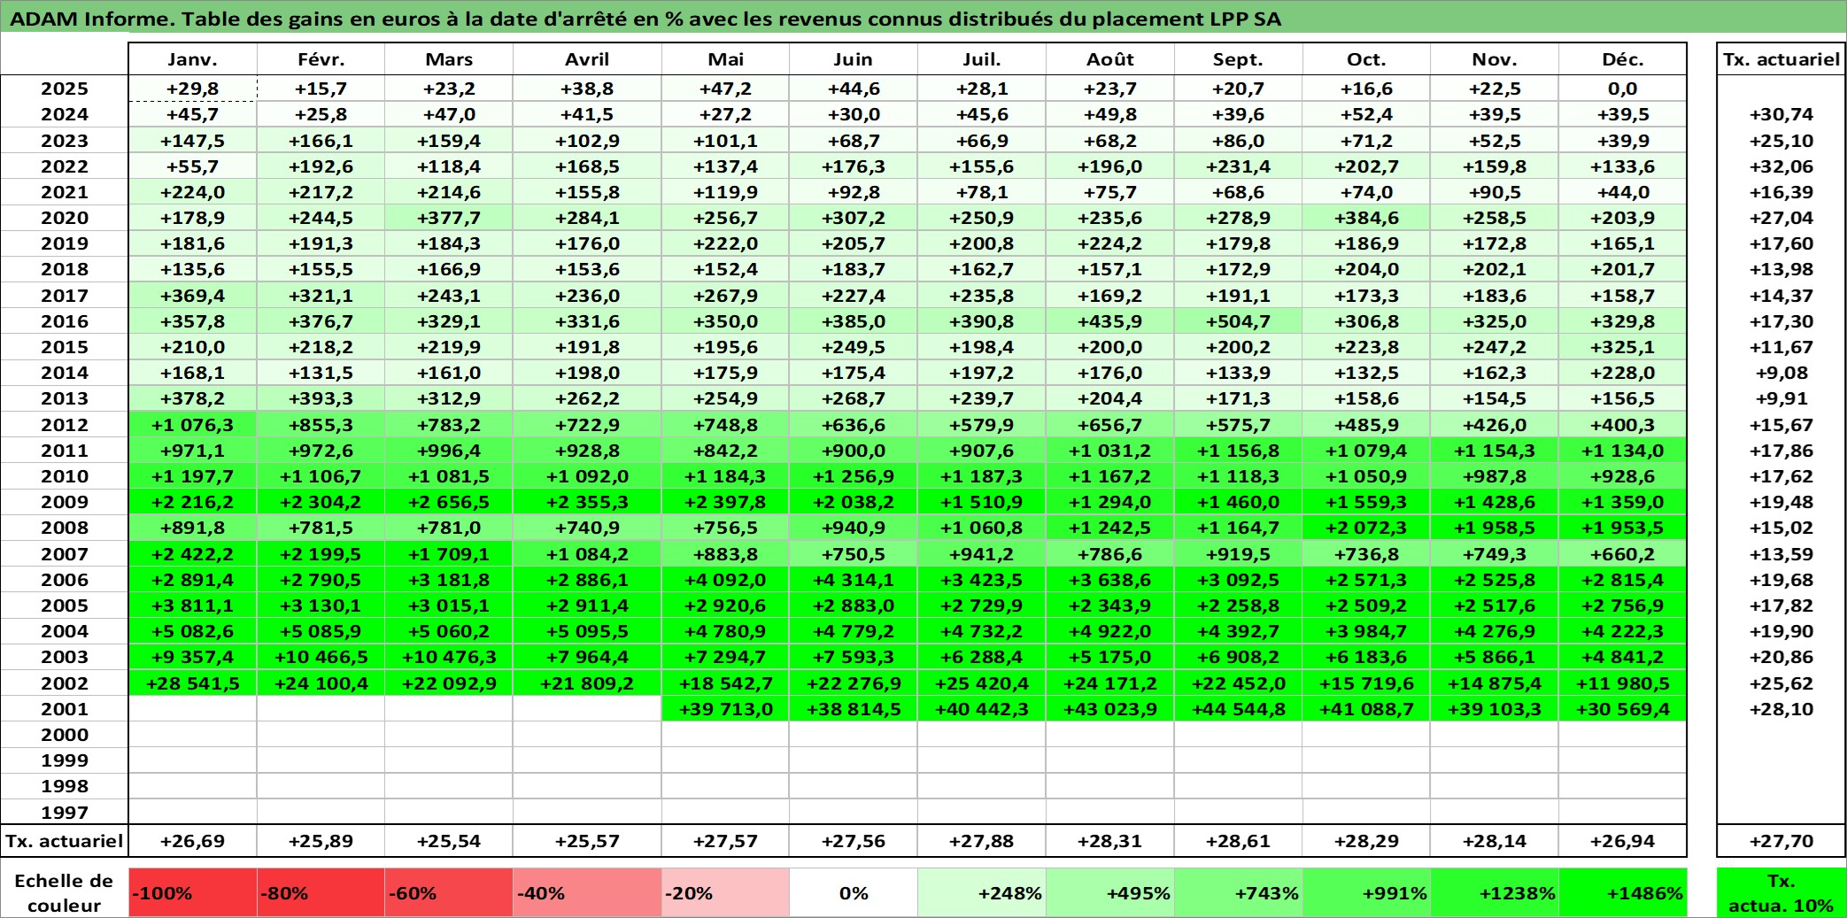The height and width of the screenshot is (918, 1847).
Task: Select the +44 544,8 cell in 2001
Action: 1238,709
